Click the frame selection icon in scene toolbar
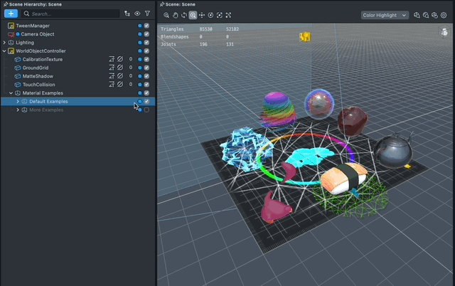The image size is (455, 286). (220, 15)
